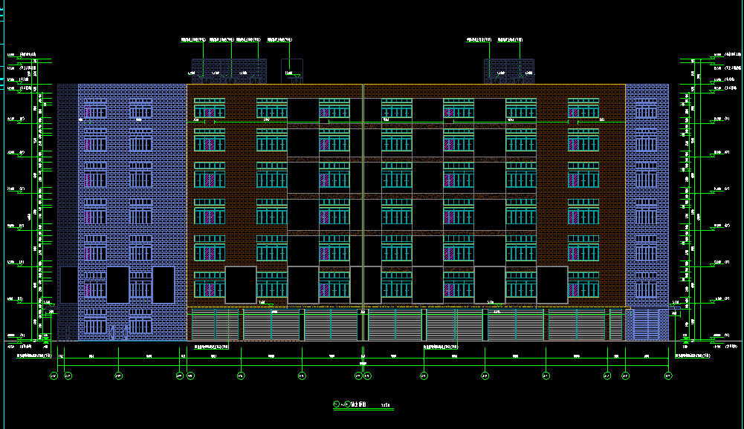
Task: Click top-right window of the brown brick facade
Action: click(583, 108)
